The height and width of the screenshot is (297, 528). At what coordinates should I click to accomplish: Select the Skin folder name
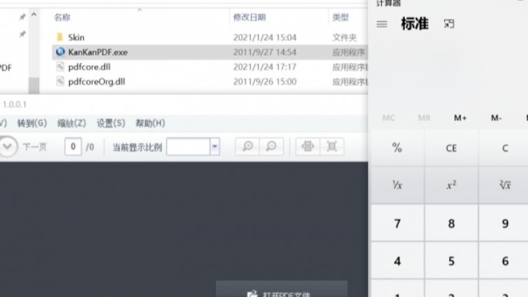pos(76,37)
